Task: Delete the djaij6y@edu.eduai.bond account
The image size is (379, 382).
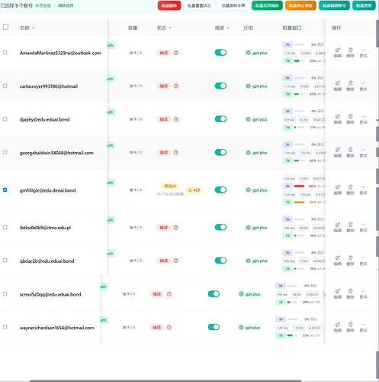Action: [x=350, y=119]
